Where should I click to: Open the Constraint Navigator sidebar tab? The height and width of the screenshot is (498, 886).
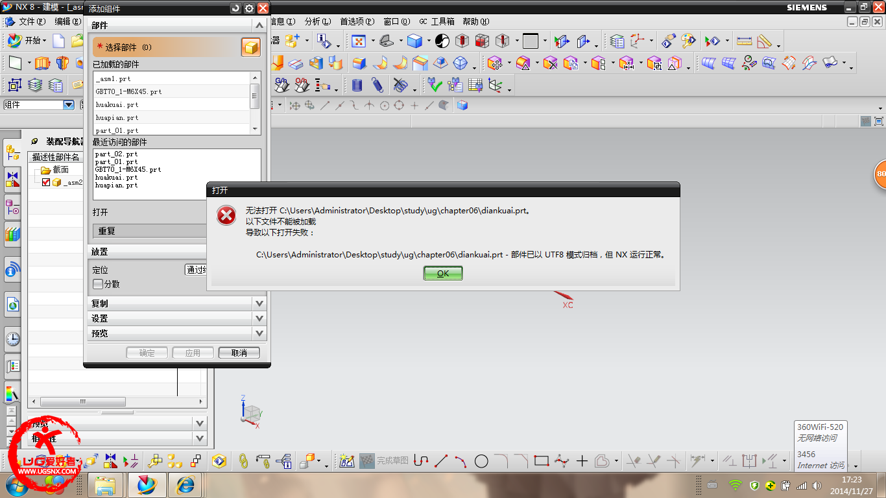12,178
